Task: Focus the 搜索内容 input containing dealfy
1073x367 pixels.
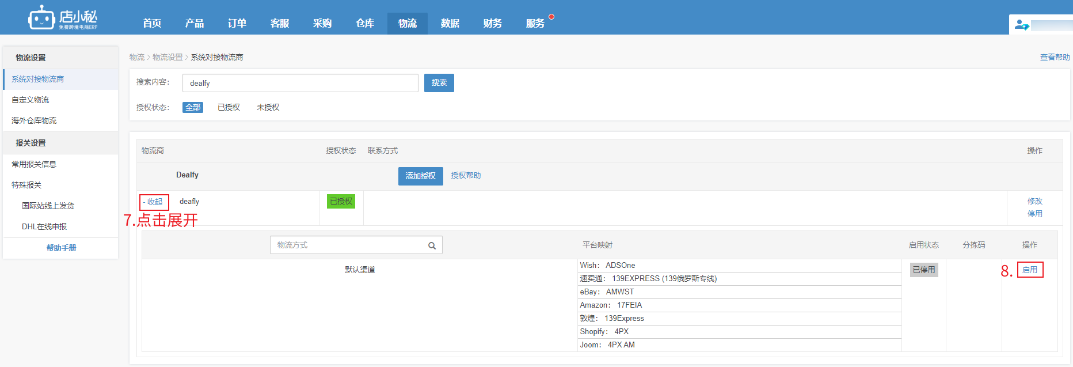Action: point(300,83)
